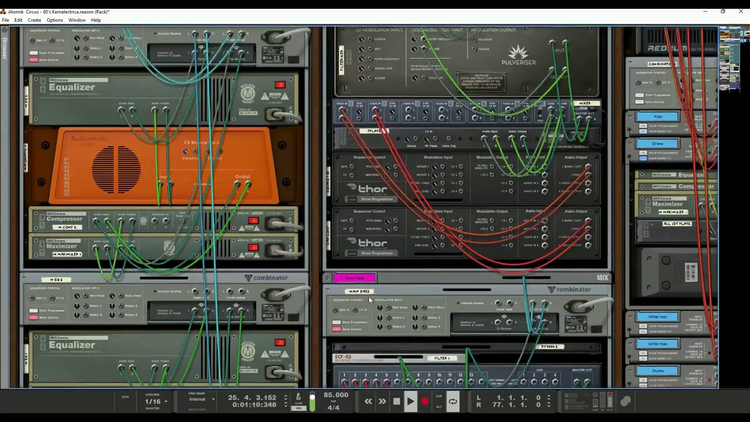Click Show Devices on Main Bass combinator

click(337, 329)
